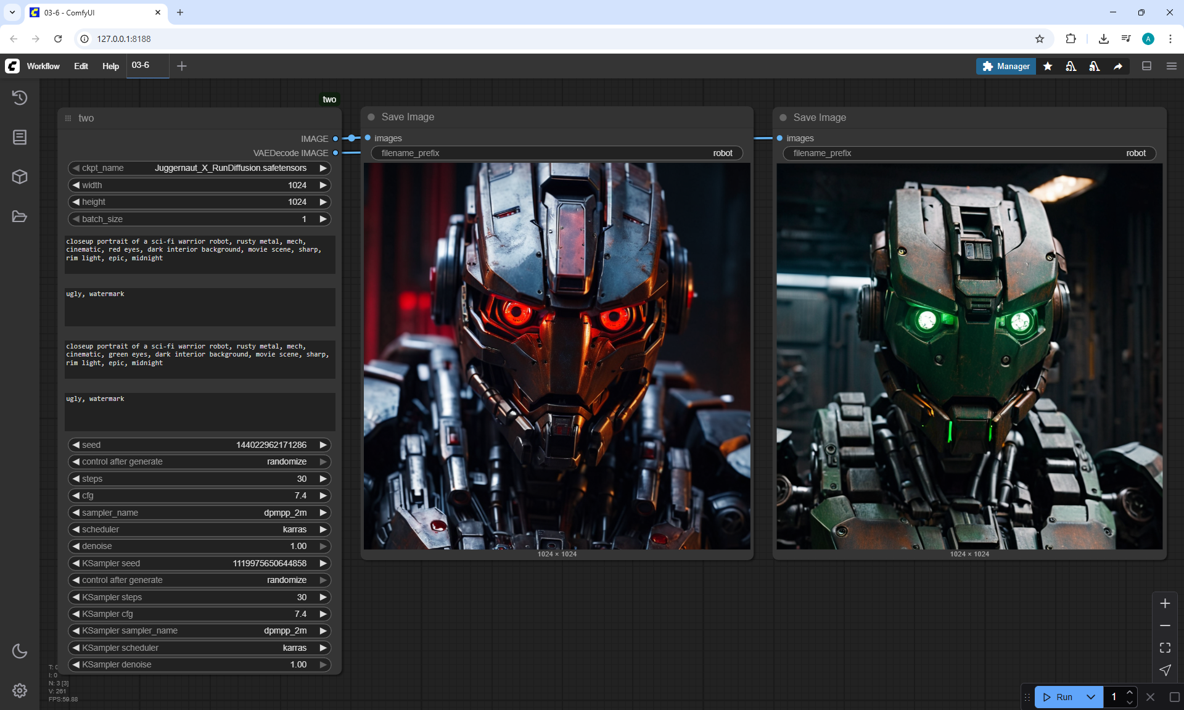
Task: Click the fit view icon
Action: tap(1165, 648)
